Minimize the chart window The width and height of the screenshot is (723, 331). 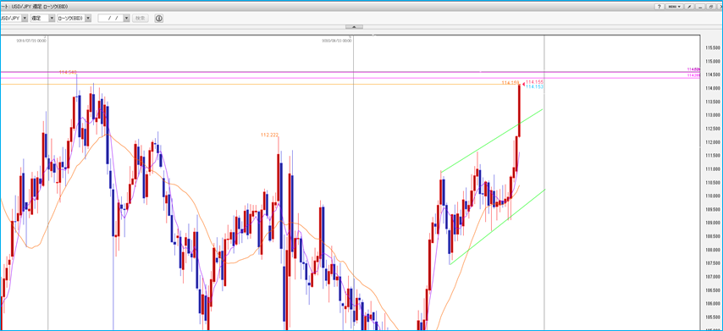point(699,7)
